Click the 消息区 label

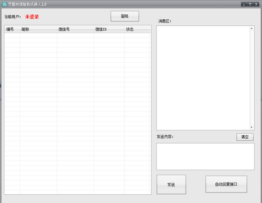(165, 21)
